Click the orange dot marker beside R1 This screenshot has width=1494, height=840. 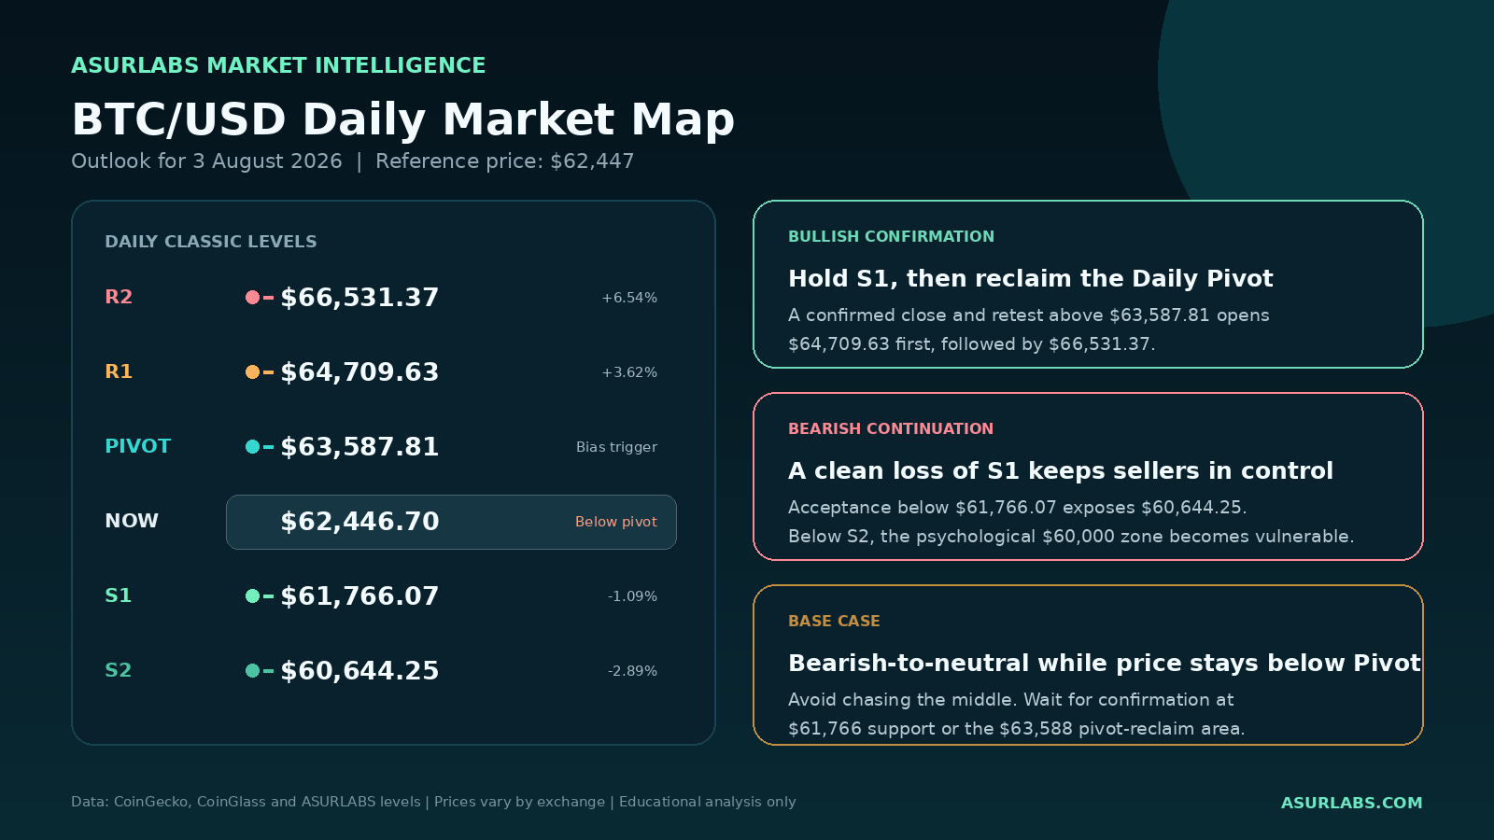pyautogui.click(x=252, y=372)
